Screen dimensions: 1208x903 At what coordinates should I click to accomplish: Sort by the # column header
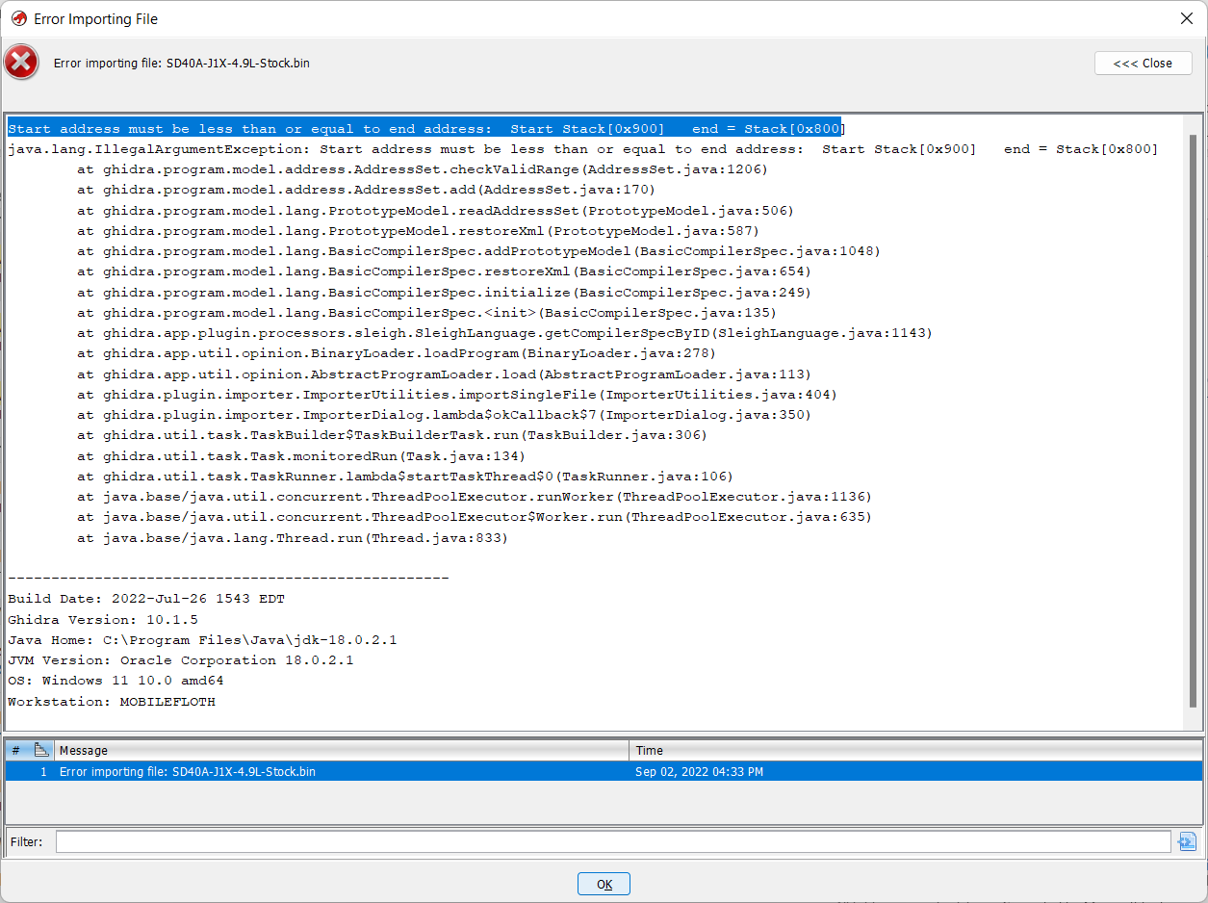tap(16, 750)
